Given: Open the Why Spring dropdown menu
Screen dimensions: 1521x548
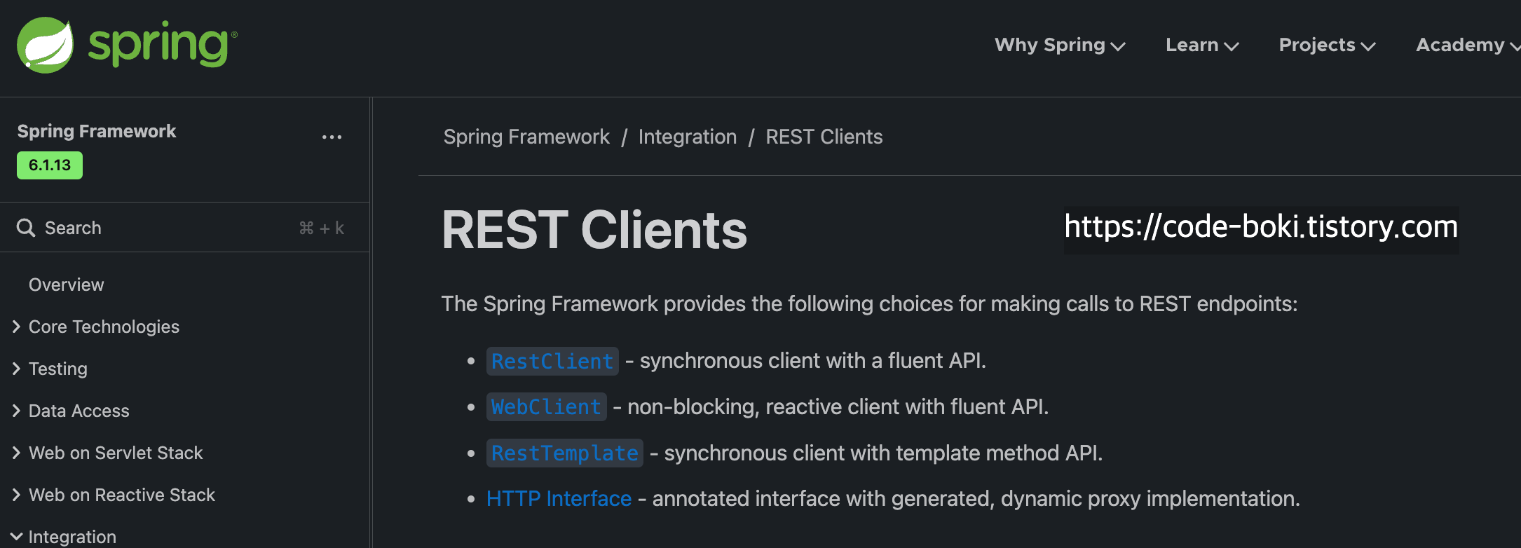Looking at the screenshot, I should (x=1060, y=45).
